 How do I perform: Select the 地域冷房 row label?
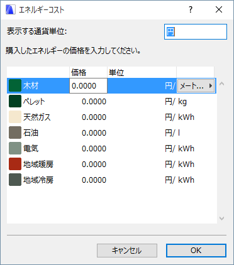click(x=38, y=180)
